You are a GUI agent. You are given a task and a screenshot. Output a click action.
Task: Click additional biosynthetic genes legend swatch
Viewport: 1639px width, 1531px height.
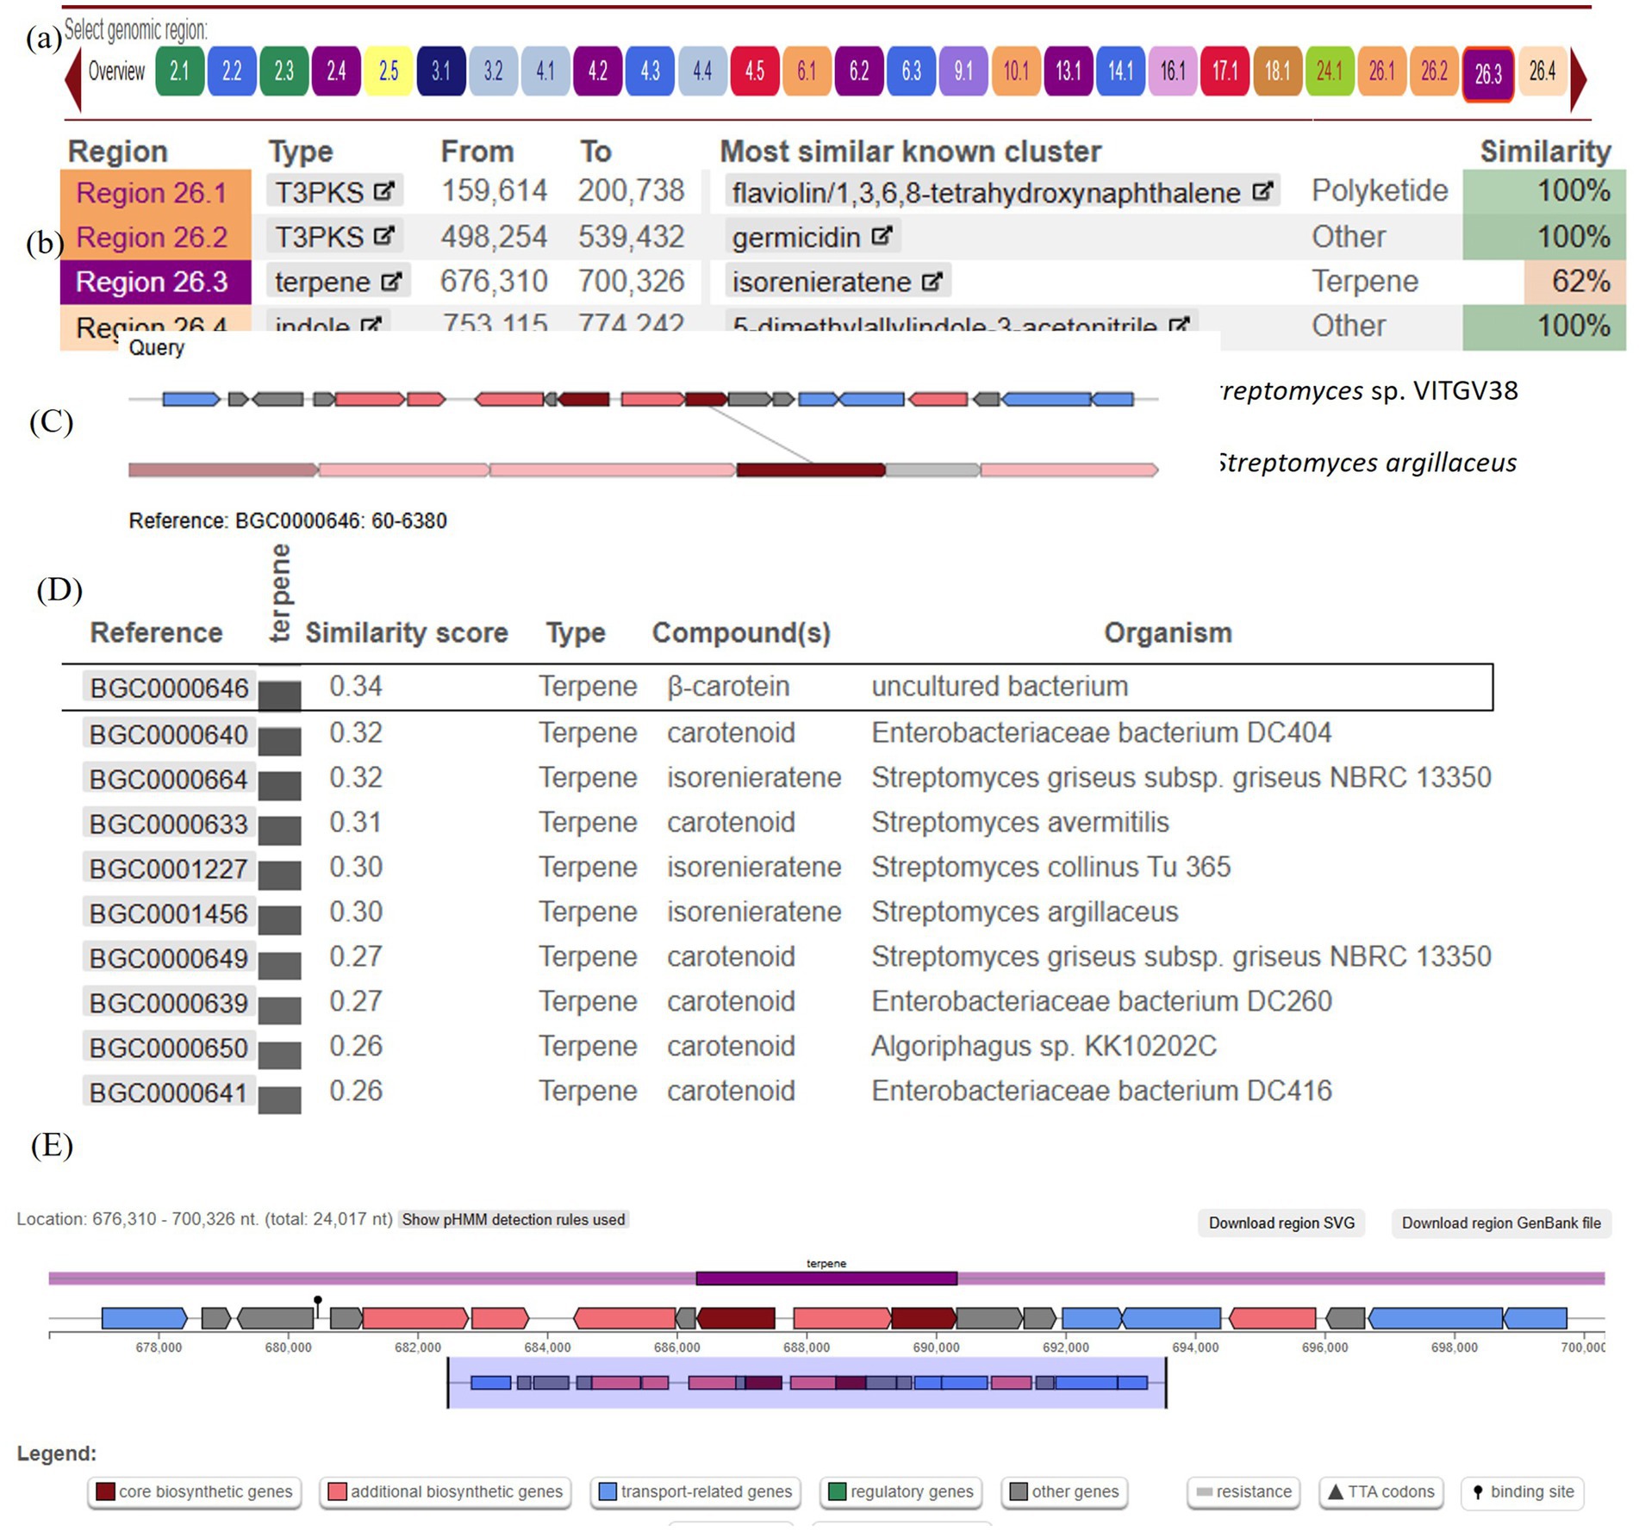pos(337,1491)
